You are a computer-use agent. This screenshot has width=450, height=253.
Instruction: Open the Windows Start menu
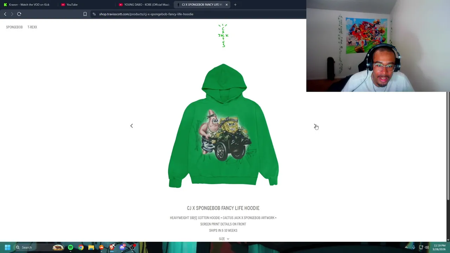click(7, 247)
